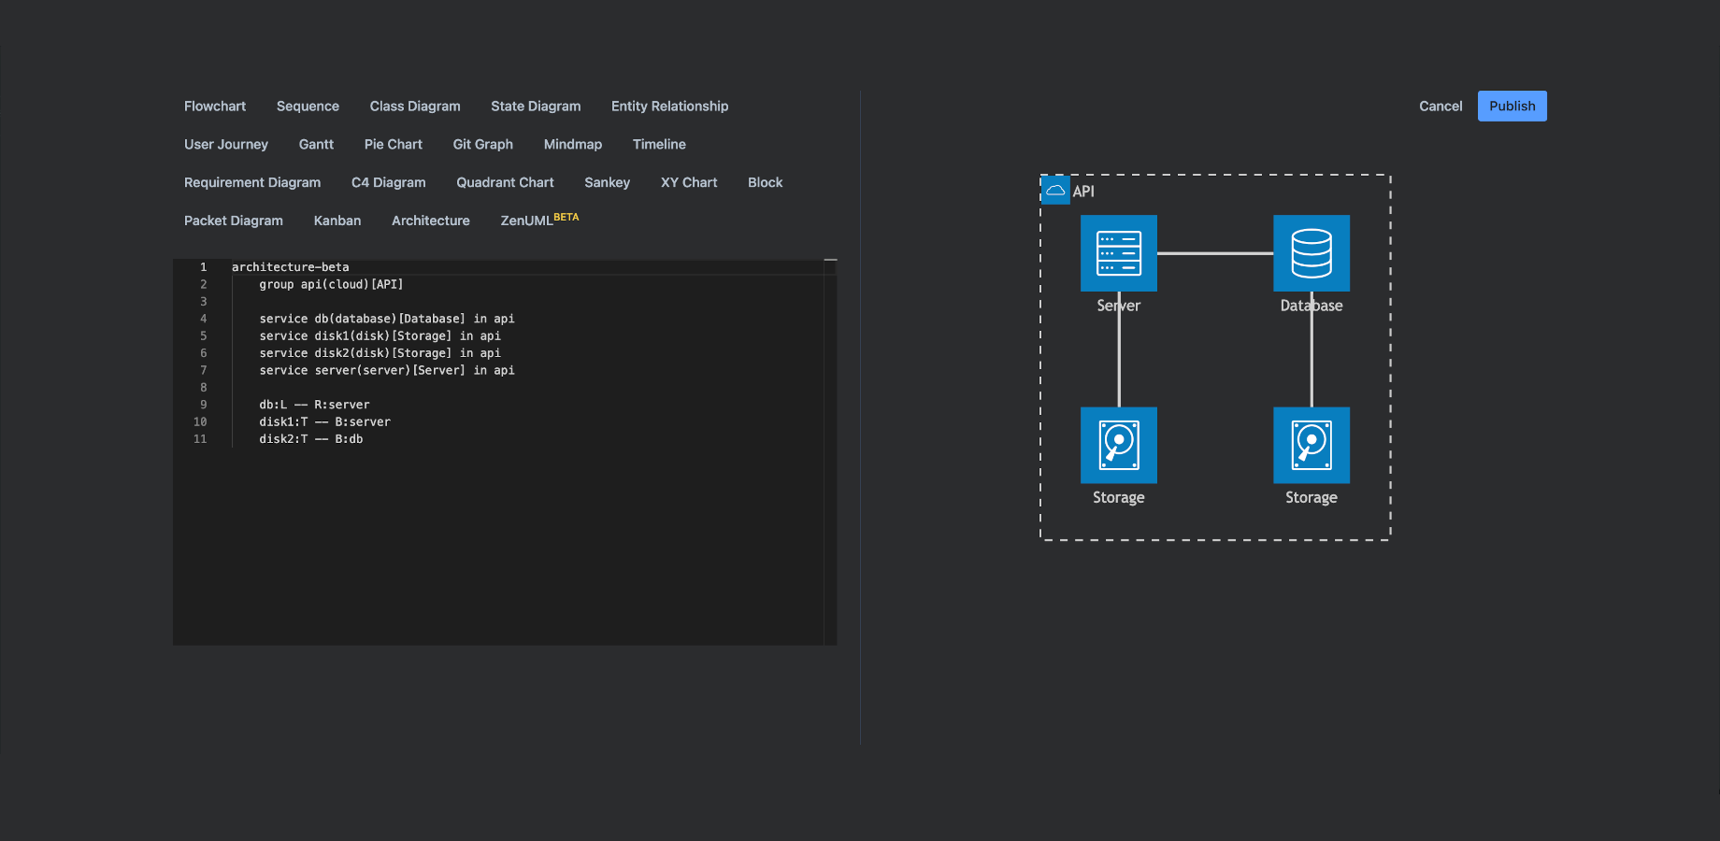1720x841 pixels.
Task: Click the Server icon in the diagram
Action: pos(1119,253)
